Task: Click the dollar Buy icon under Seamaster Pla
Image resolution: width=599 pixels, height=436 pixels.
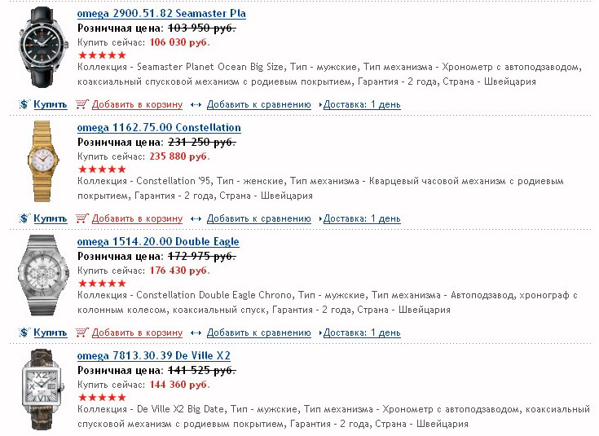Action: tap(24, 104)
